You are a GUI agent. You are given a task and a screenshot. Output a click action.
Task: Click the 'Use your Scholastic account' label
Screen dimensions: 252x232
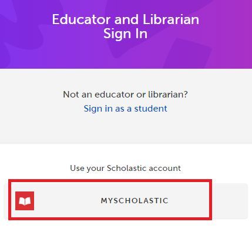(x=125, y=168)
